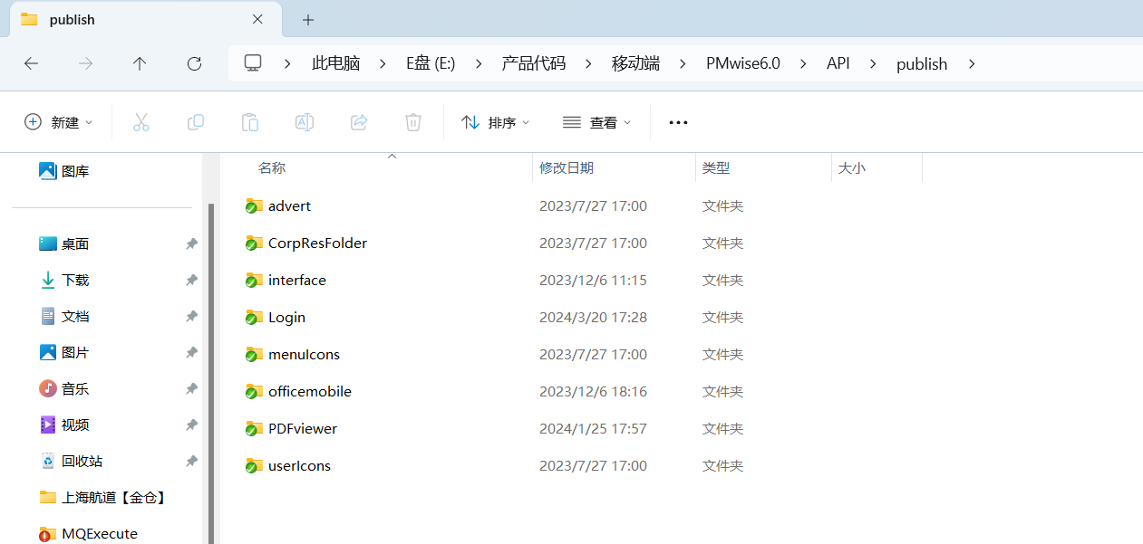Select the officemobile folder icon
This screenshot has width=1143, height=544.
tap(254, 392)
